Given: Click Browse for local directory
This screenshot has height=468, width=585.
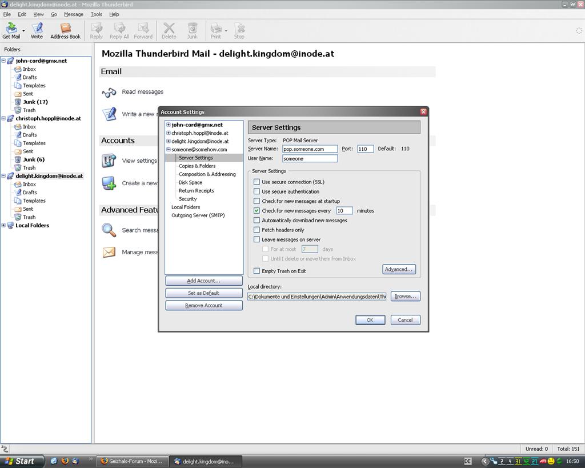Looking at the screenshot, I should tap(405, 297).
